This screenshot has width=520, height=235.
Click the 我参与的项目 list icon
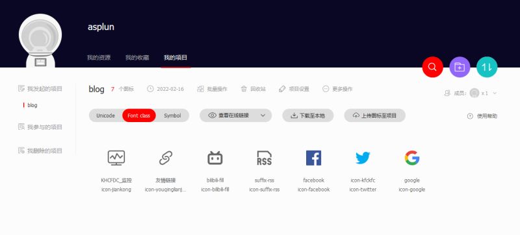(21, 127)
